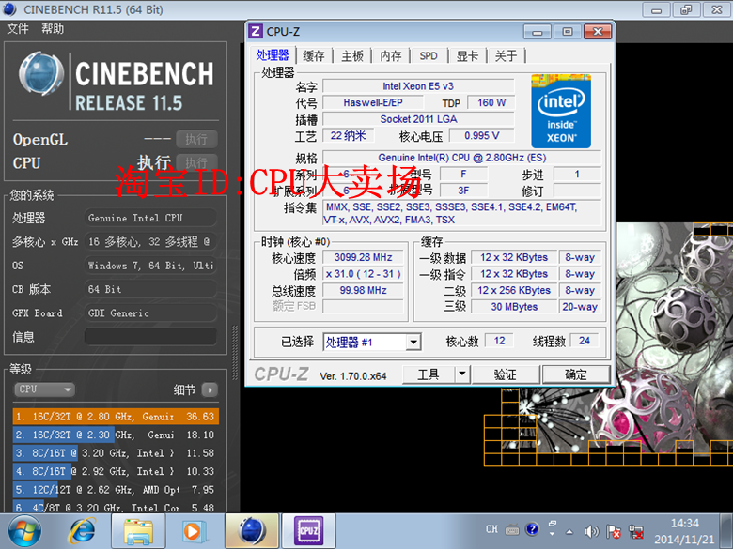Screen dimensions: 733x549
Task: Select the 8C/16T @ 3.20 GHz ranking row
Action: click(116, 453)
